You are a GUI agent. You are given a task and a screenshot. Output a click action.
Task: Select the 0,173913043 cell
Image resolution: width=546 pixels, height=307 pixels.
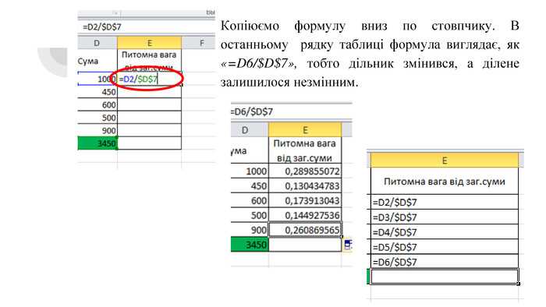pyautogui.click(x=305, y=200)
